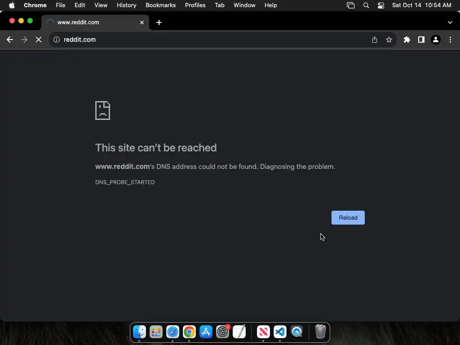Open Control Center in the menu bar
460x345 pixels.
pyautogui.click(x=381, y=5)
